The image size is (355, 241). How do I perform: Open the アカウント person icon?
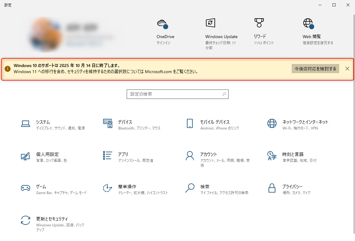(x=190, y=156)
